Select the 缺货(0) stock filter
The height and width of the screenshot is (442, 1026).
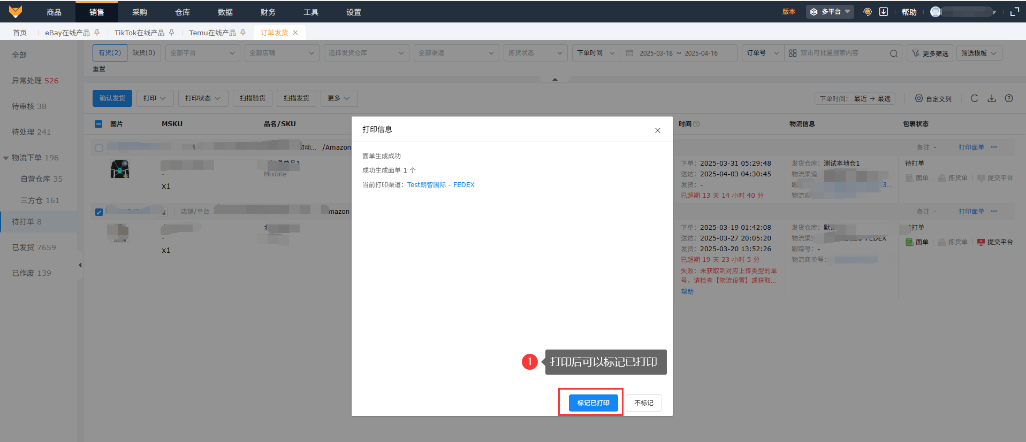(144, 53)
